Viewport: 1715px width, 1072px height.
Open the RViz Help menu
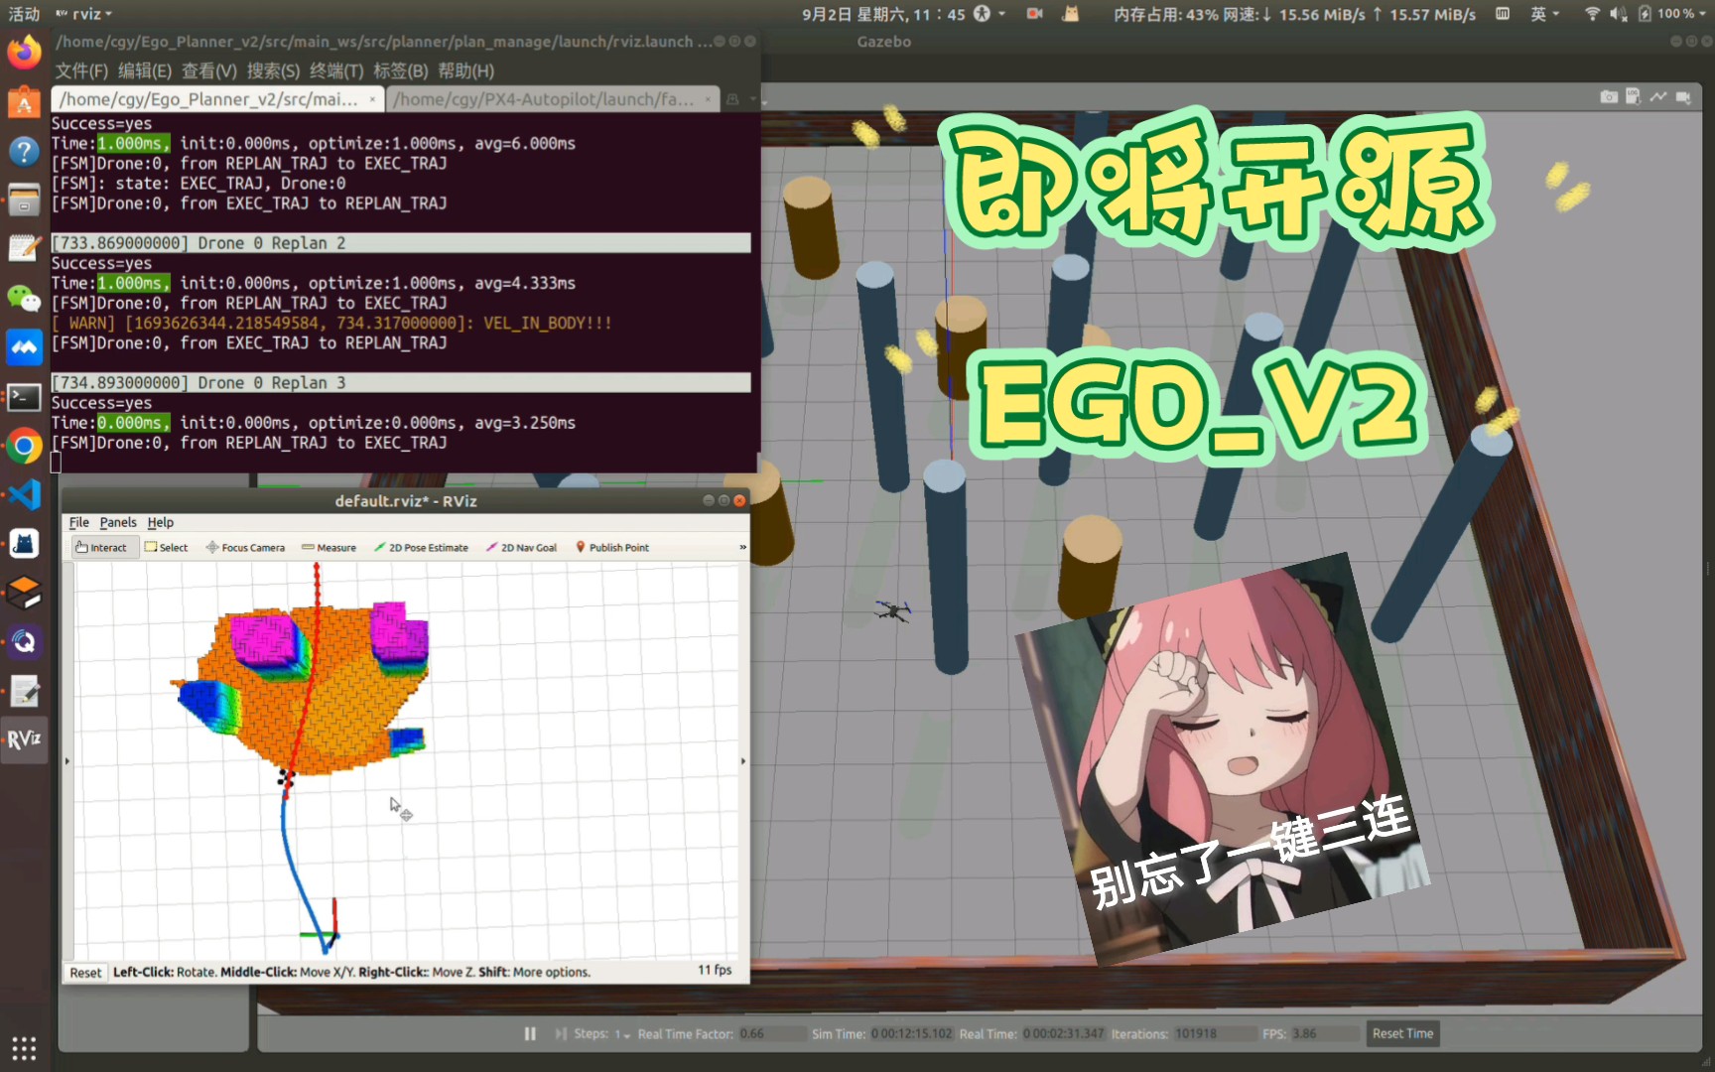(161, 522)
